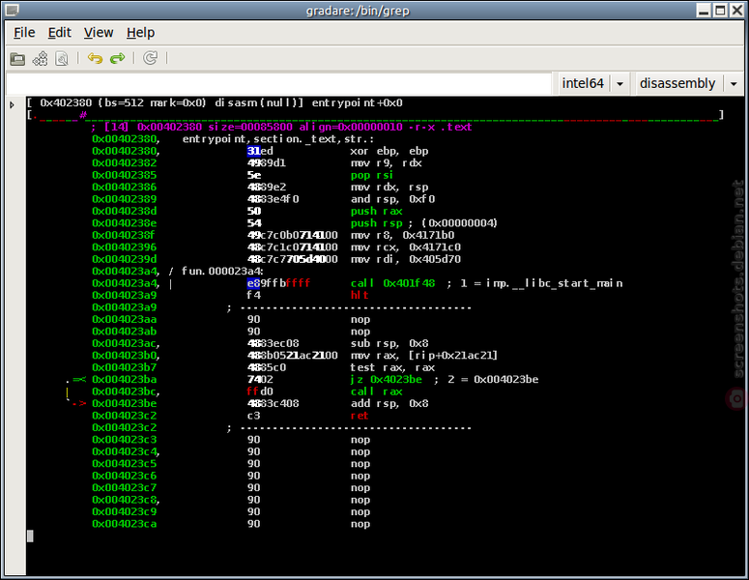Click the 'pop rsi' instruction
Screen dimensions: 749x580
[x=372, y=175]
